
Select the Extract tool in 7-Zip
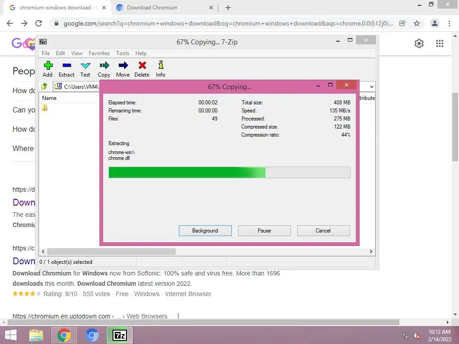pos(66,69)
